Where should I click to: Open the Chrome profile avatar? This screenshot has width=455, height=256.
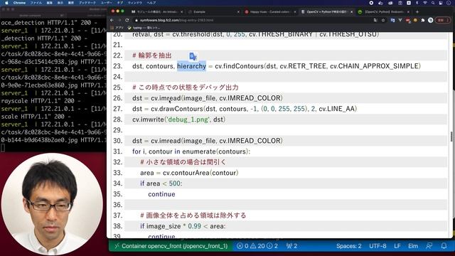(x=431, y=21)
